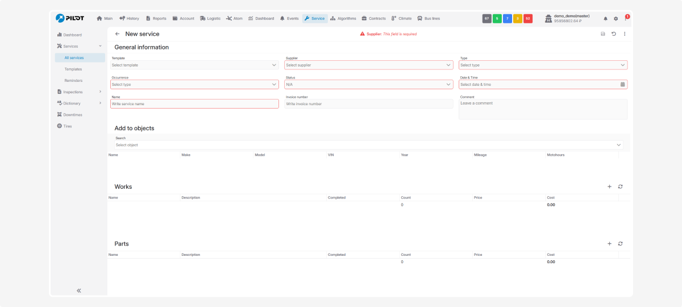The image size is (682, 307).
Task: Click the red status counter showing 52
Action: [x=528, y=18]
